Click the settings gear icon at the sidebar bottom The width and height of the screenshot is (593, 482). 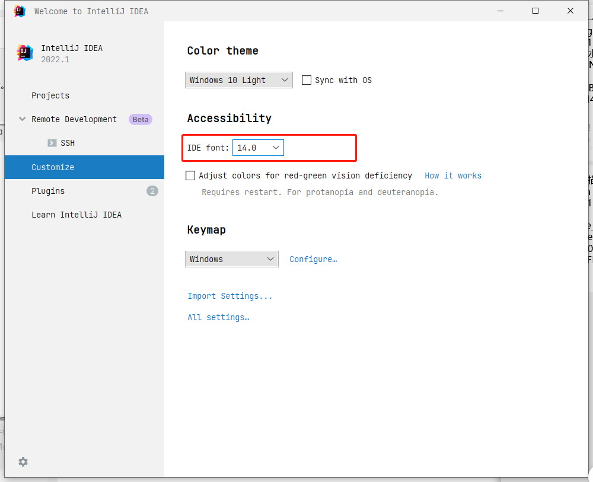pyautogui.click(x=23, y=462)
